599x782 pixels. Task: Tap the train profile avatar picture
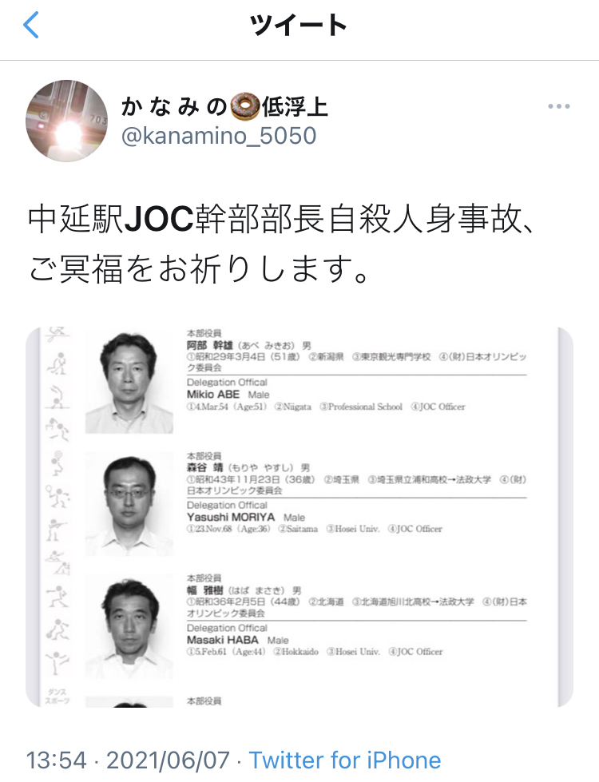click(x=67, y=121)
